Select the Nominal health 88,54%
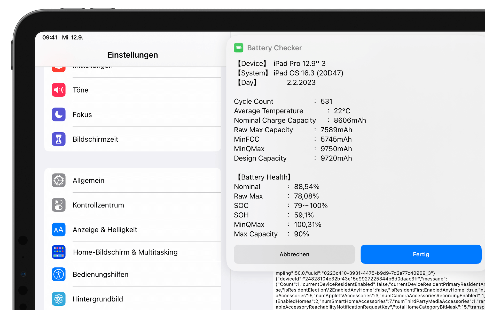The height and width of the screenshot is (310, 485). pos(307,187)
